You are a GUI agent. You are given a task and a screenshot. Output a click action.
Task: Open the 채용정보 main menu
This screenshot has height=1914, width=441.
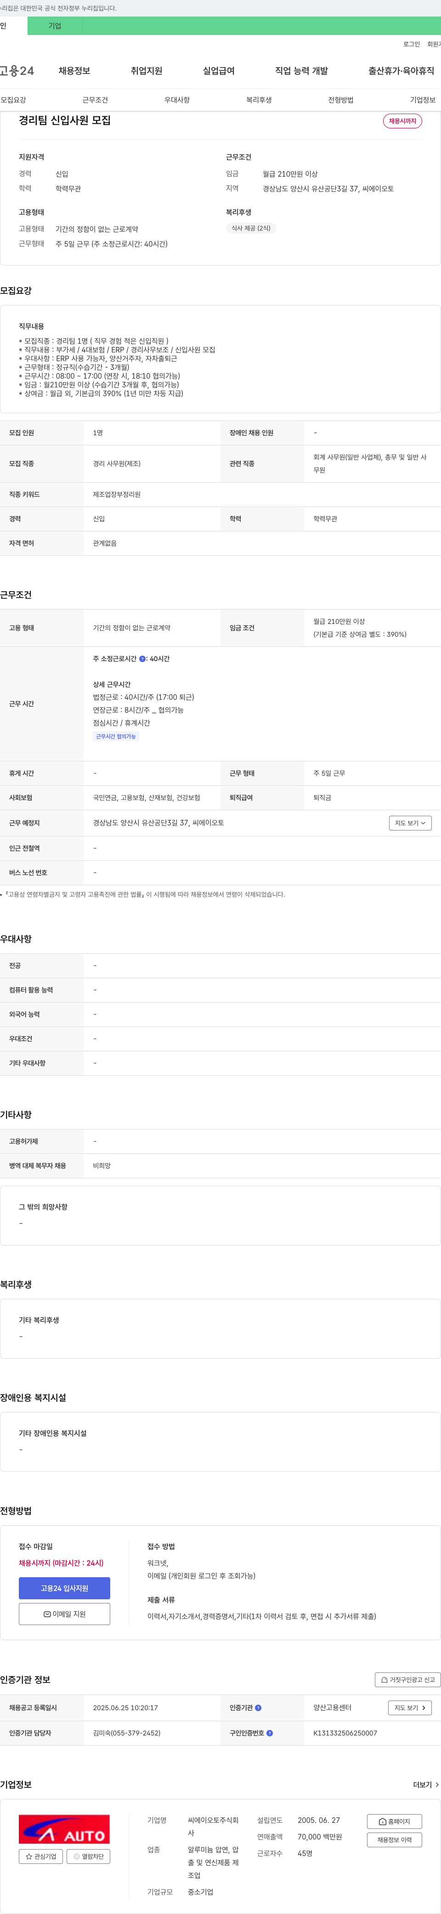point(74,70)
